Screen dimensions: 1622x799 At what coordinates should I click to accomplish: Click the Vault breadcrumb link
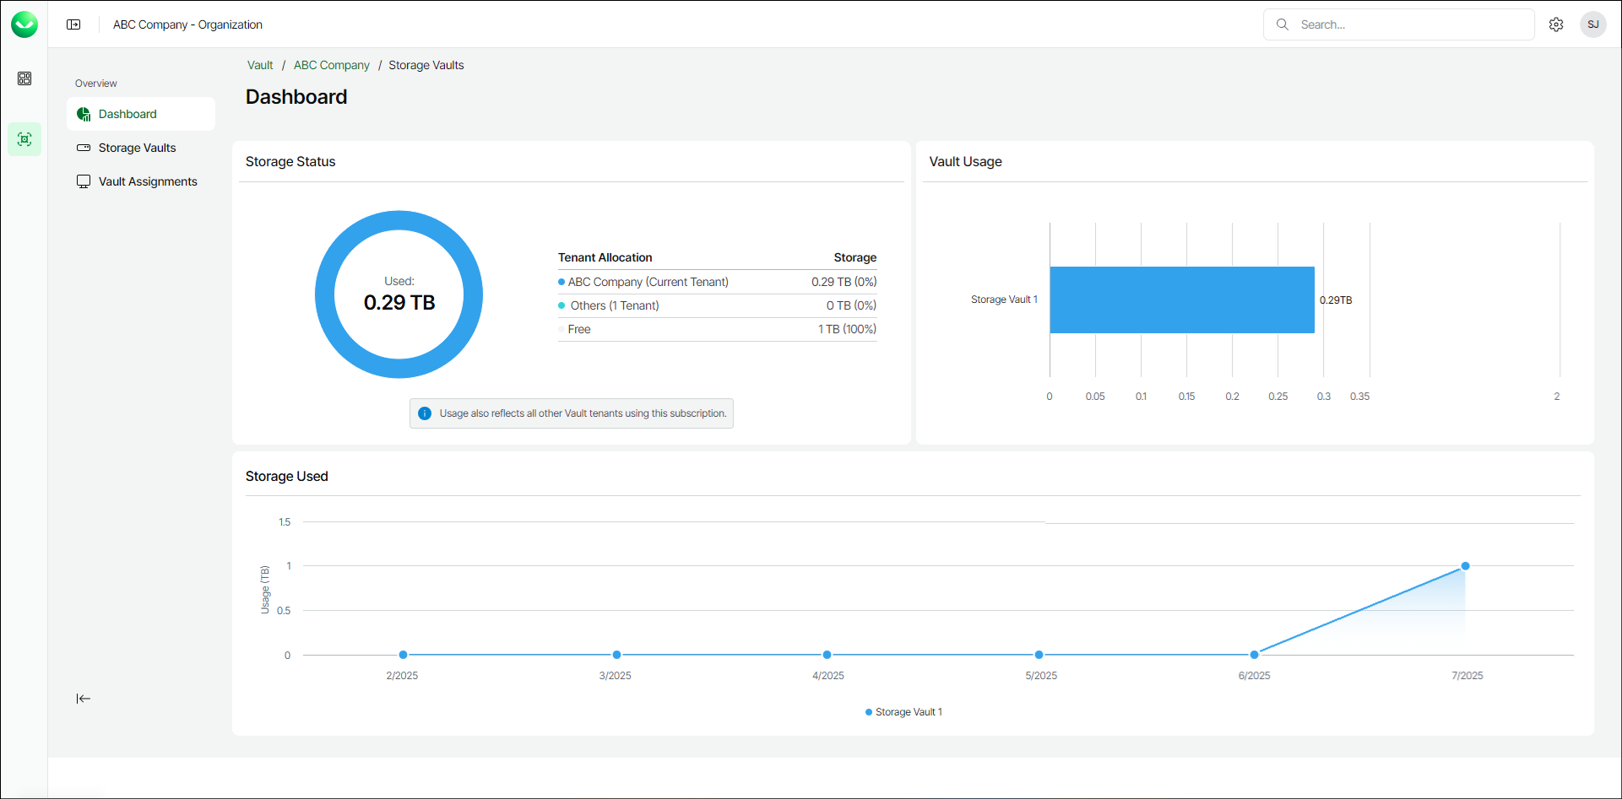click(260, 65)
